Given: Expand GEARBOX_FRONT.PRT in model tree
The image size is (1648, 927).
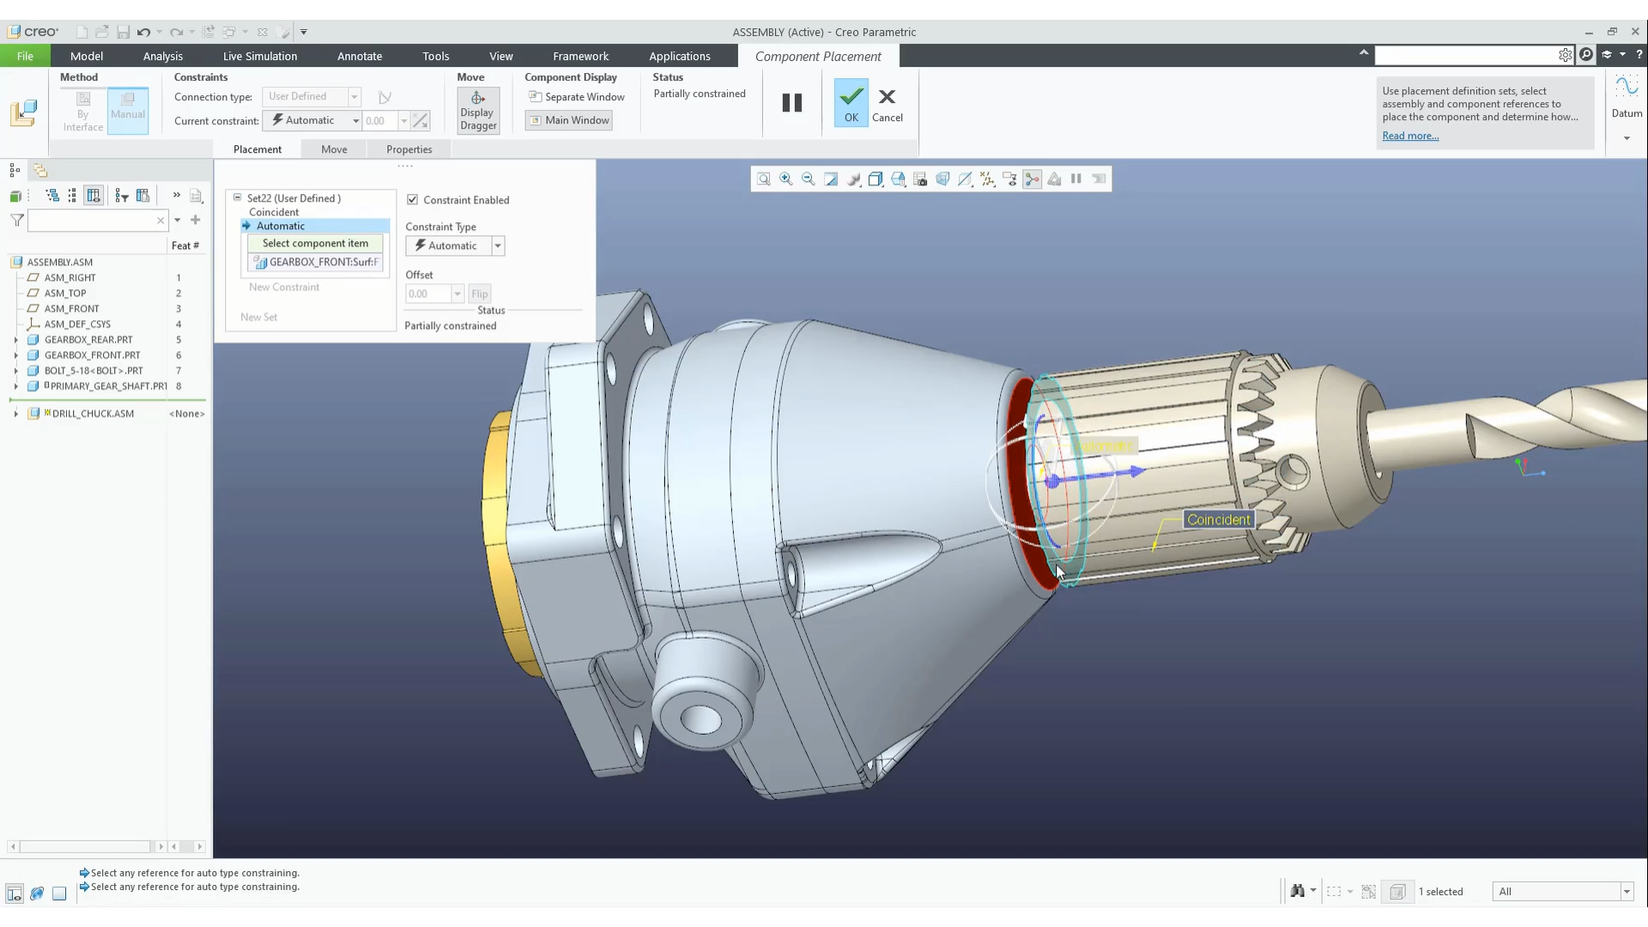Looking at the screenshot, I should click(x=16, y=355).
